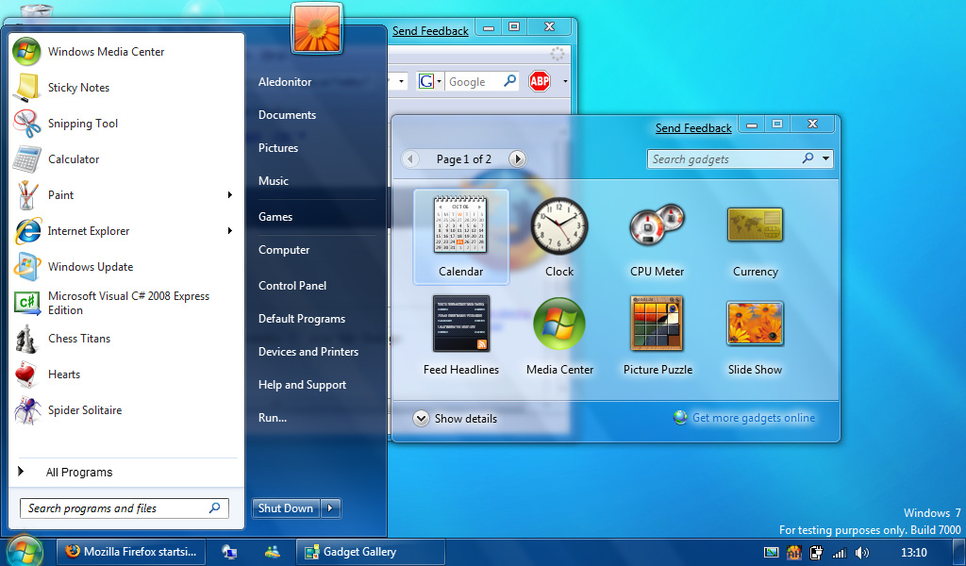Viewport: 966px width, 566px height.
Task: Expand the Paint jump list arrow
Action: point(230,194)
